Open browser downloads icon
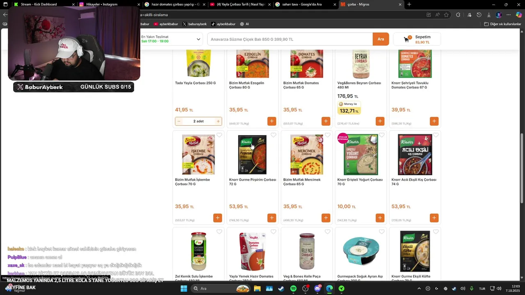Screen dimensions: 525x295 [488, 15]
